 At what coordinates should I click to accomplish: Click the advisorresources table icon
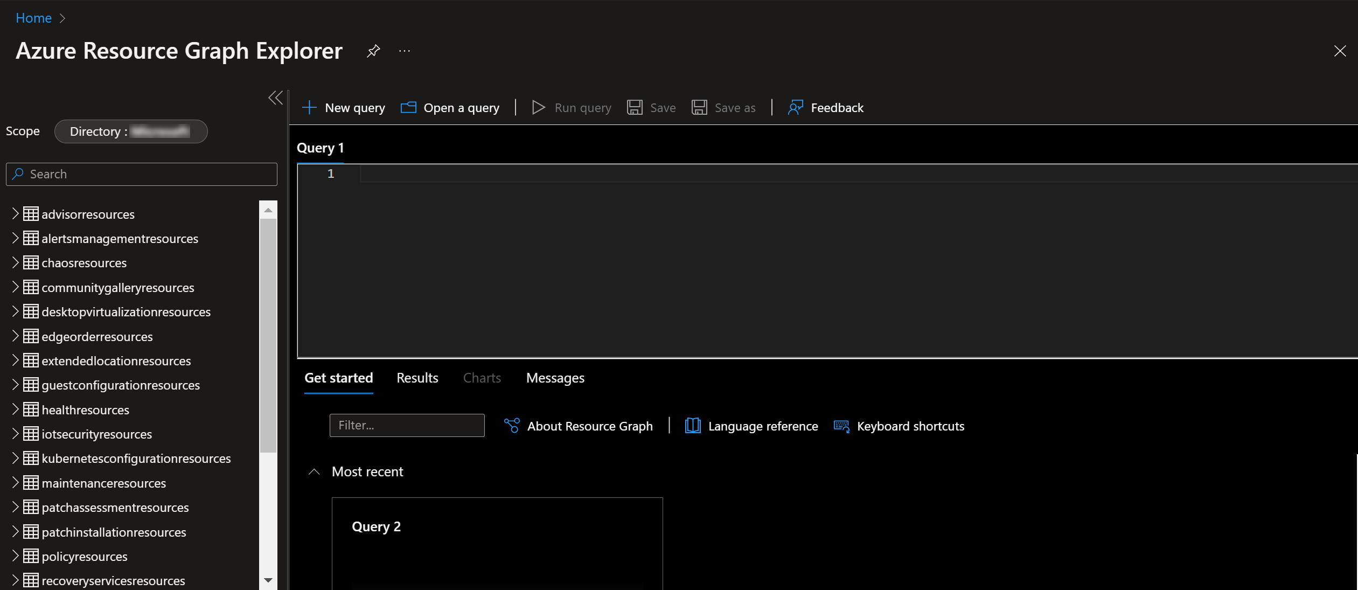tap(31, 214)
